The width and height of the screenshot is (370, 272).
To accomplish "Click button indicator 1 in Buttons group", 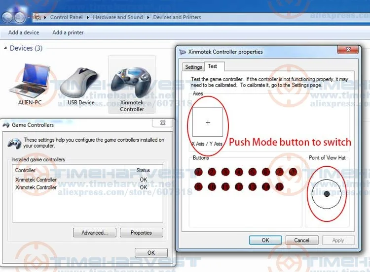I will point(198,172).
